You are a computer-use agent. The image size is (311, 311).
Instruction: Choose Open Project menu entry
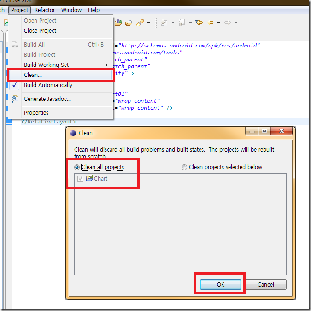point(60,21)
